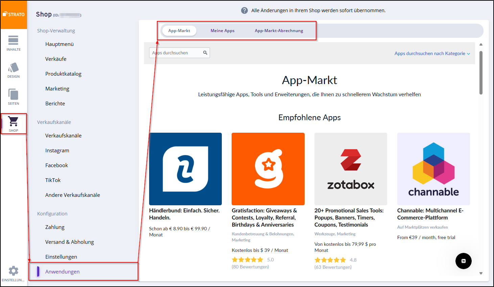Open Verkäufe menu item
This screenshot has height=287, width=494.
click(x=56, y=59)
